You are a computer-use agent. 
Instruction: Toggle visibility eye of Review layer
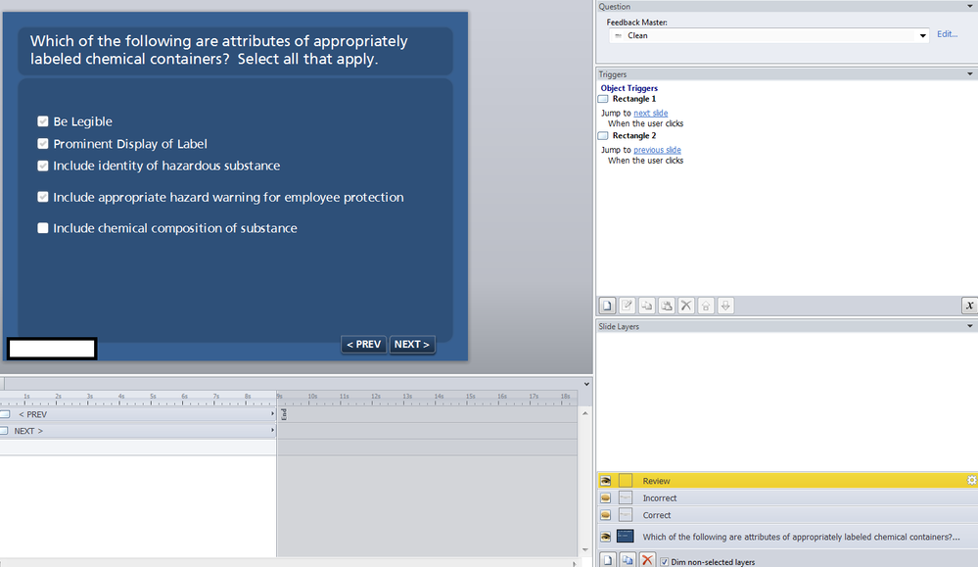[x=606, y=480]
